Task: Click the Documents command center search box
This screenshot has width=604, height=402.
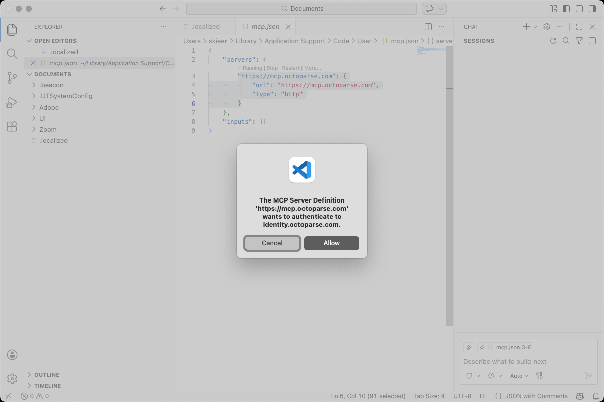Action: [301, 9]
